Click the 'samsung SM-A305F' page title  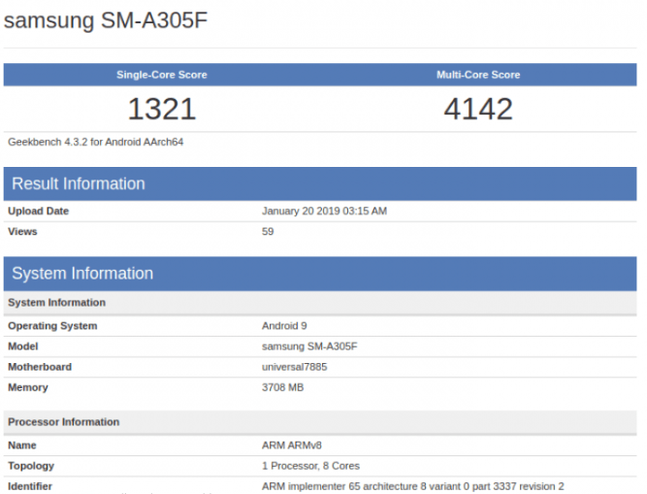point(105,20)
